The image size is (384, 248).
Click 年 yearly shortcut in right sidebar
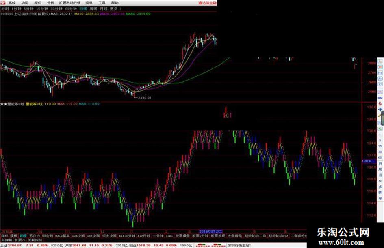click(380, 198)
